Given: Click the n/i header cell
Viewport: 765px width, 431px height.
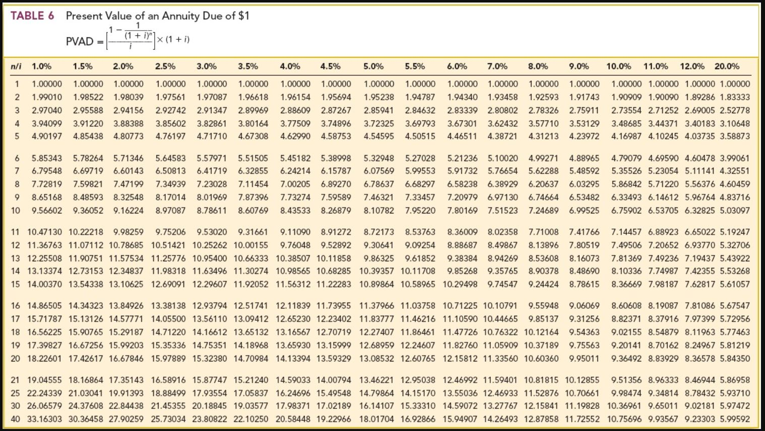Looking at the screenshot, I should [x=16, y=66].
